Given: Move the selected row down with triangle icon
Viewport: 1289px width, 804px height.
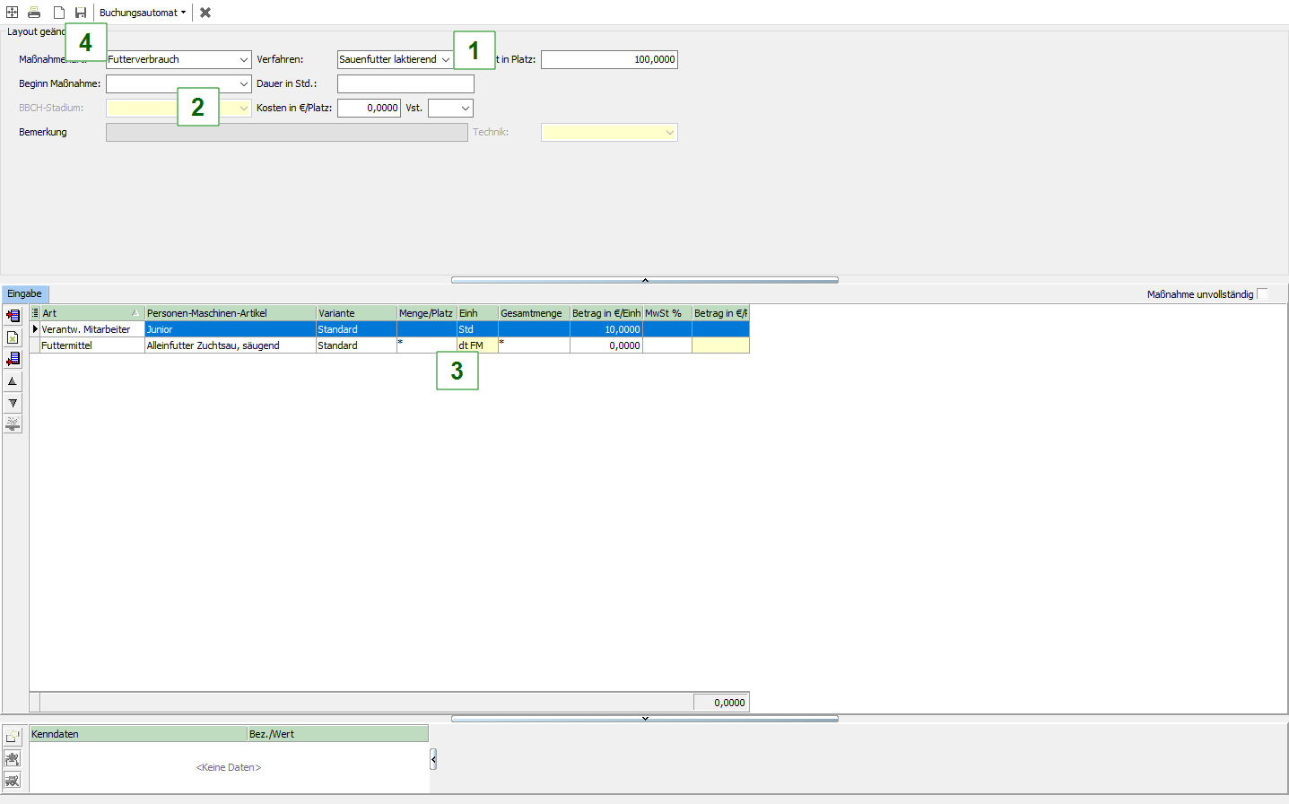Looking at the screenshot, I should click(x=13, y=403).
